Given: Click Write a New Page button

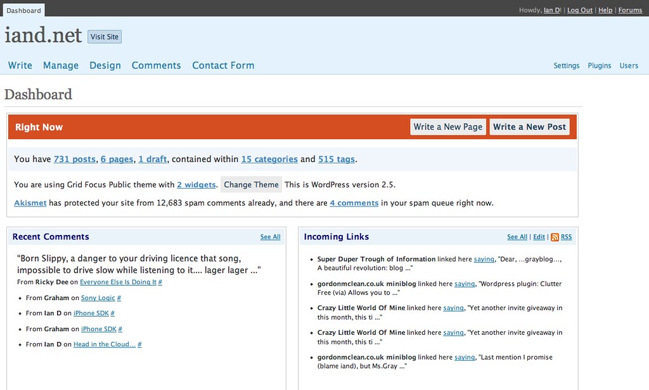Looking at the screenshot, I should 448,127.
